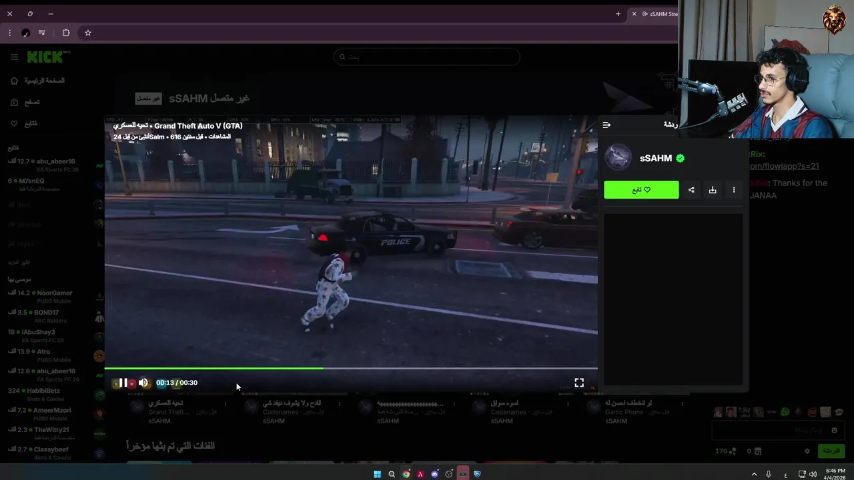Open Browse in the Kick sidebar

tap(25, 102)
